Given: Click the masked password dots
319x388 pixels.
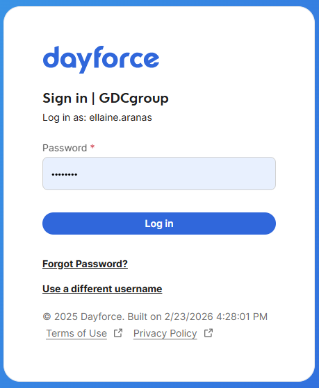Looking at the screenshot, I should click(64, 174).
